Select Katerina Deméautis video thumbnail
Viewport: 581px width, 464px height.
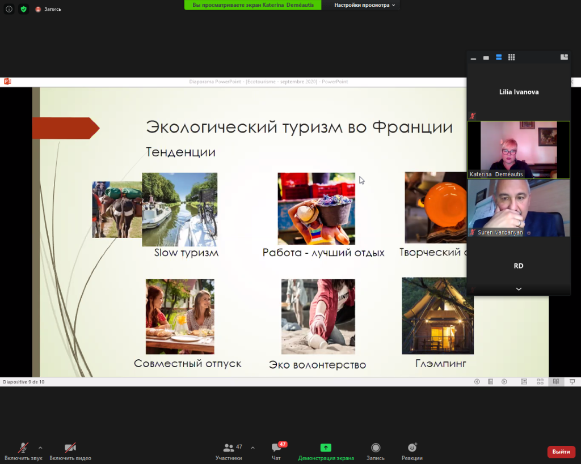[x=518, y=150]
